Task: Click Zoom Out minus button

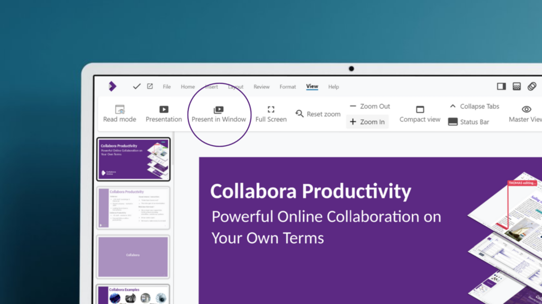Action: [353, 106]
